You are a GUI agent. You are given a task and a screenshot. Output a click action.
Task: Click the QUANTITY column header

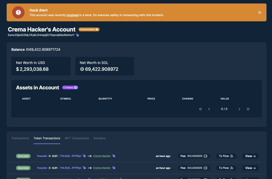click(105, 99)
